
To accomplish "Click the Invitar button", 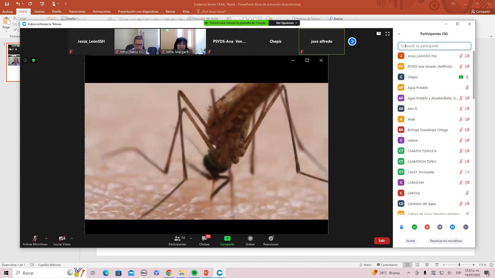I will pyautogui.click(x=410, y=241).
